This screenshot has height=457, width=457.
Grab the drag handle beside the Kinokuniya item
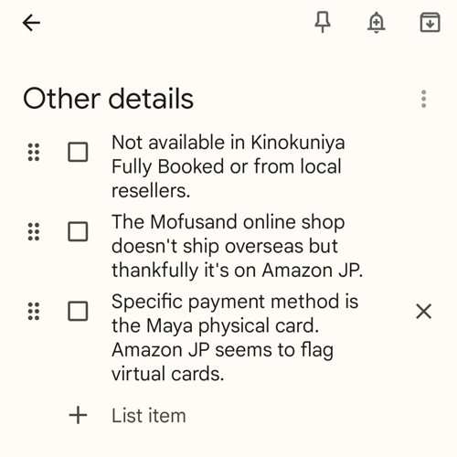coord(34,152)
